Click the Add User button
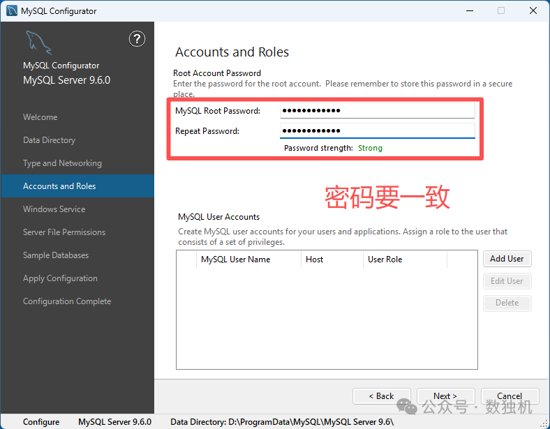The height and width of the screenshot is (429, 550). (507, 259)
